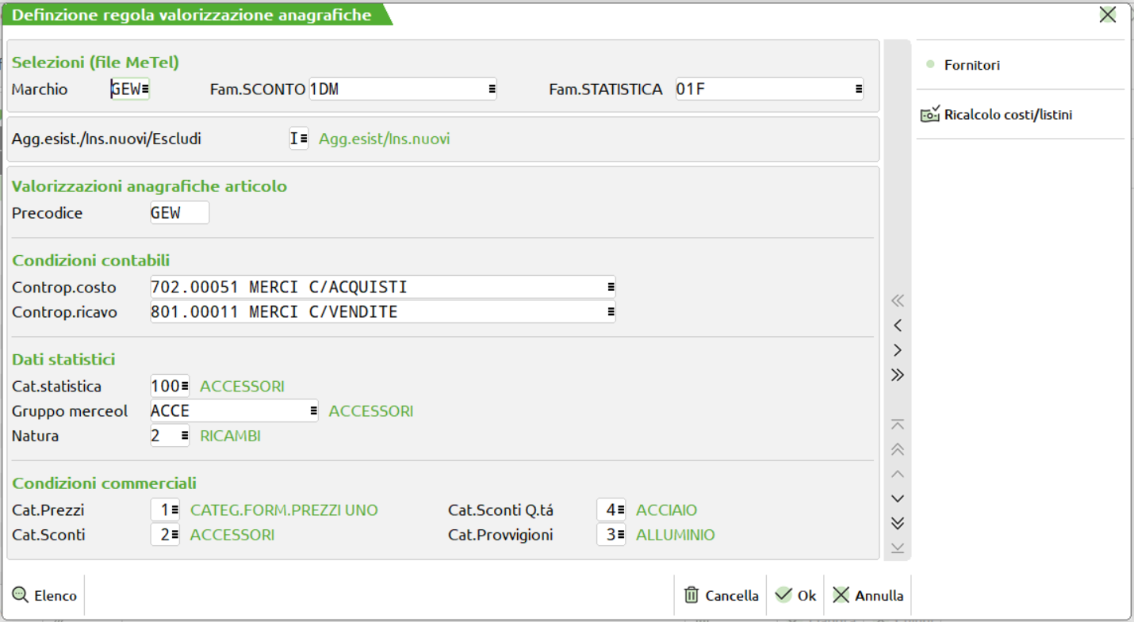Page down with double-down chevron

tap(897, 523)
